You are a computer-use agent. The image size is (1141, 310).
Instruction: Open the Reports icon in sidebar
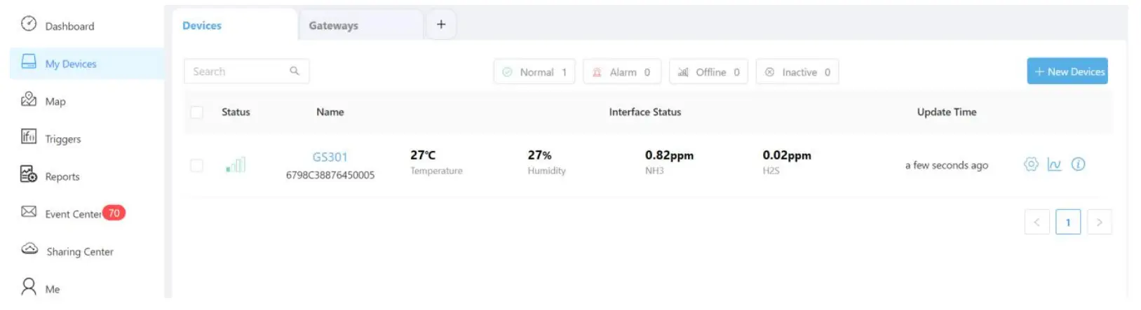point(29,174)
